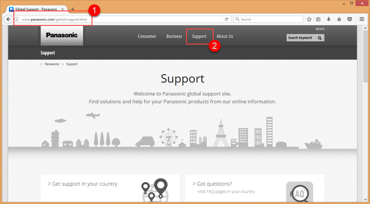
Task: Open the downloads arrow icon
Action: click(x=329, y=20)
